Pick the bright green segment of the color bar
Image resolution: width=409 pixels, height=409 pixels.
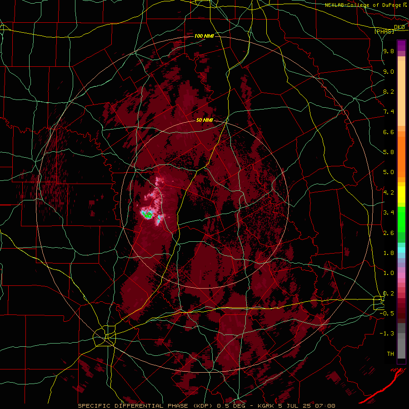(x=401, y=219)
